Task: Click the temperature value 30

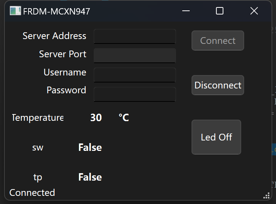Action: pos(96,118)
